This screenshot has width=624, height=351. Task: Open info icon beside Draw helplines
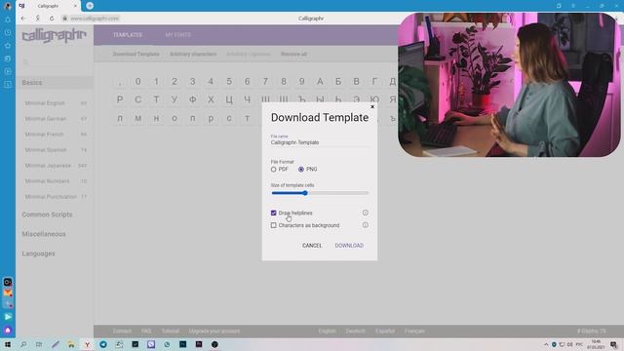click(x=366, y=213)
